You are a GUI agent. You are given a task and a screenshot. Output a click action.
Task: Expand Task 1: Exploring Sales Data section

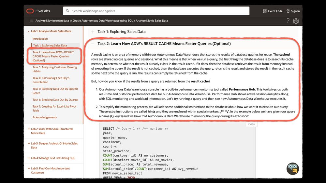point(93,32)
